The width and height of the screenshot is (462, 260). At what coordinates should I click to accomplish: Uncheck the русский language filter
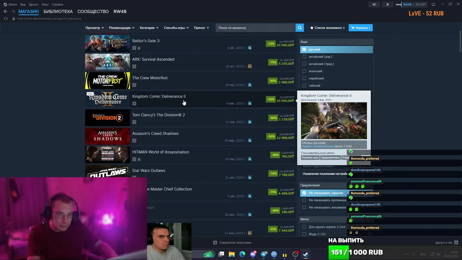point(304,49)
